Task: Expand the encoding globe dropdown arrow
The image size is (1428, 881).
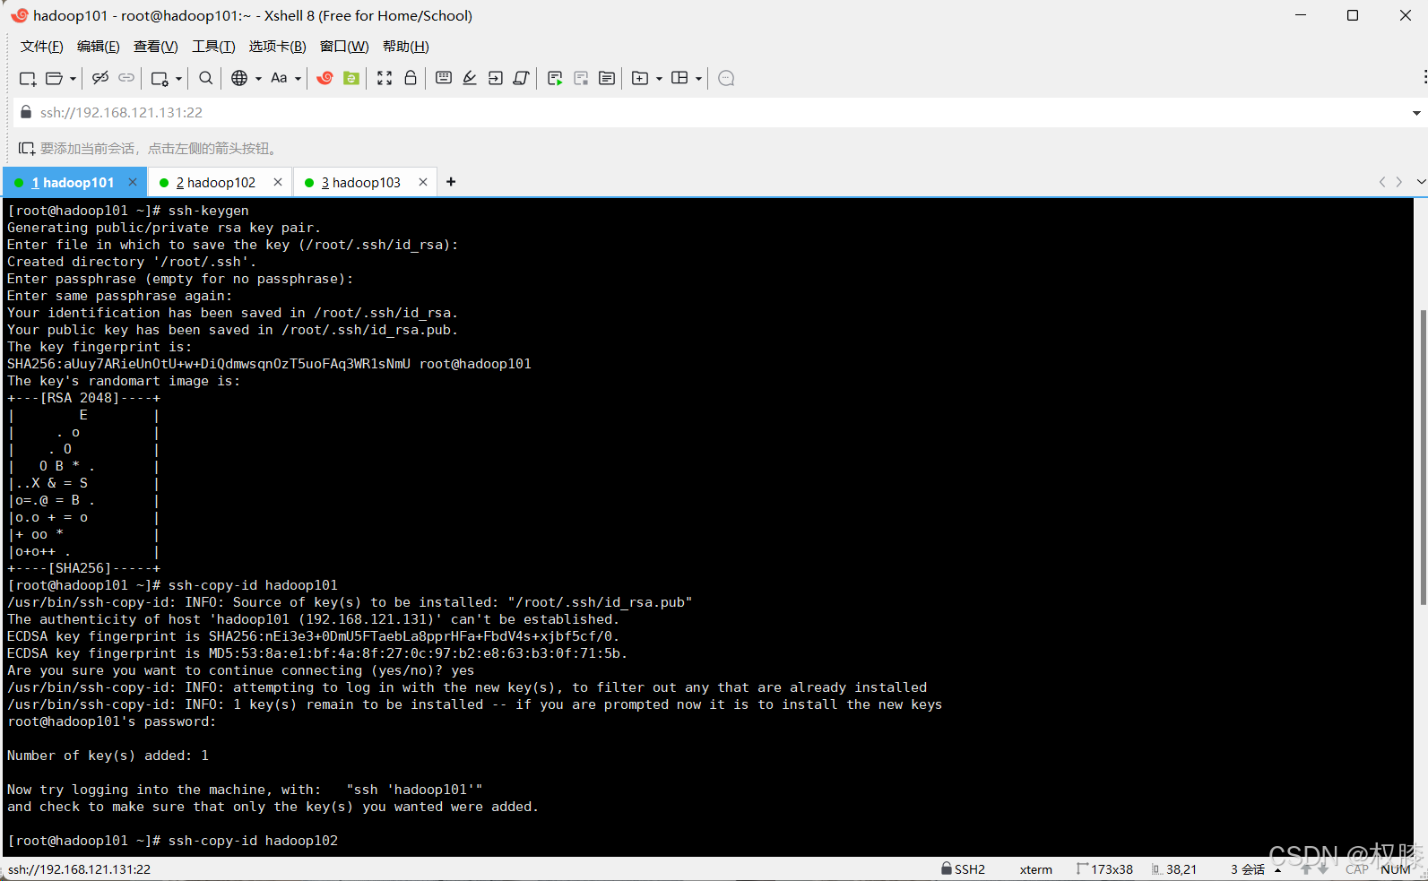Action: click(x=258, y=79)
